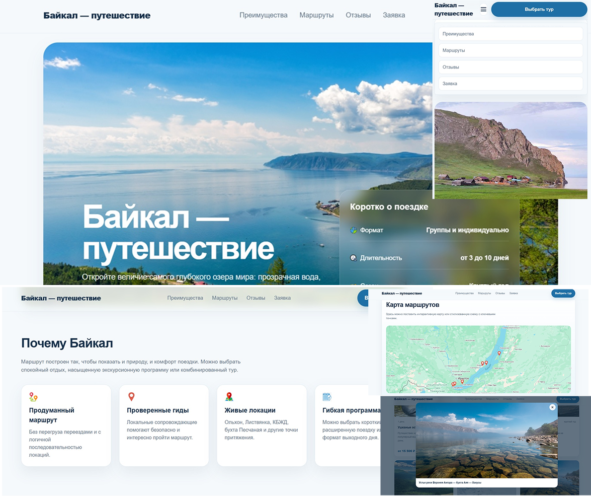The width and height of the screenshot is (591, 496).
Task: Click the cliff and village photo in mobile view
Action: [510, 150]
